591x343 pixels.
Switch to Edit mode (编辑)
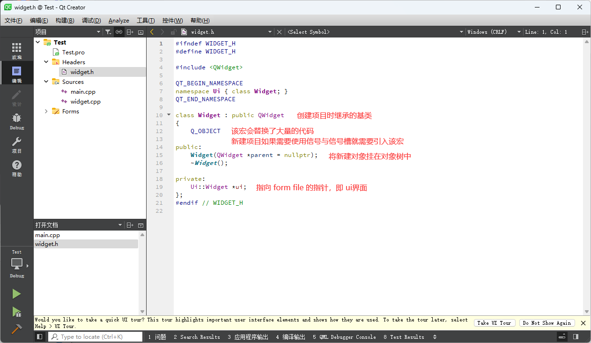coord(17,74)
